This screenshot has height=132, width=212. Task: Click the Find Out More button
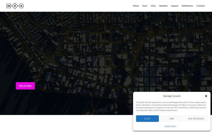tap(25, 86)
